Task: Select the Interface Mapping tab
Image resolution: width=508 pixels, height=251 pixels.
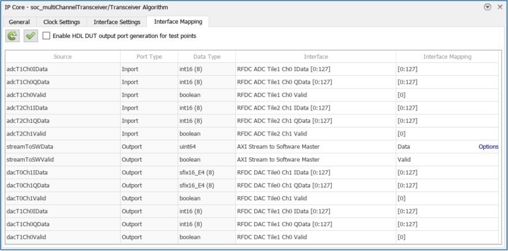Action: pyautogui.click(x=177, y=22)
